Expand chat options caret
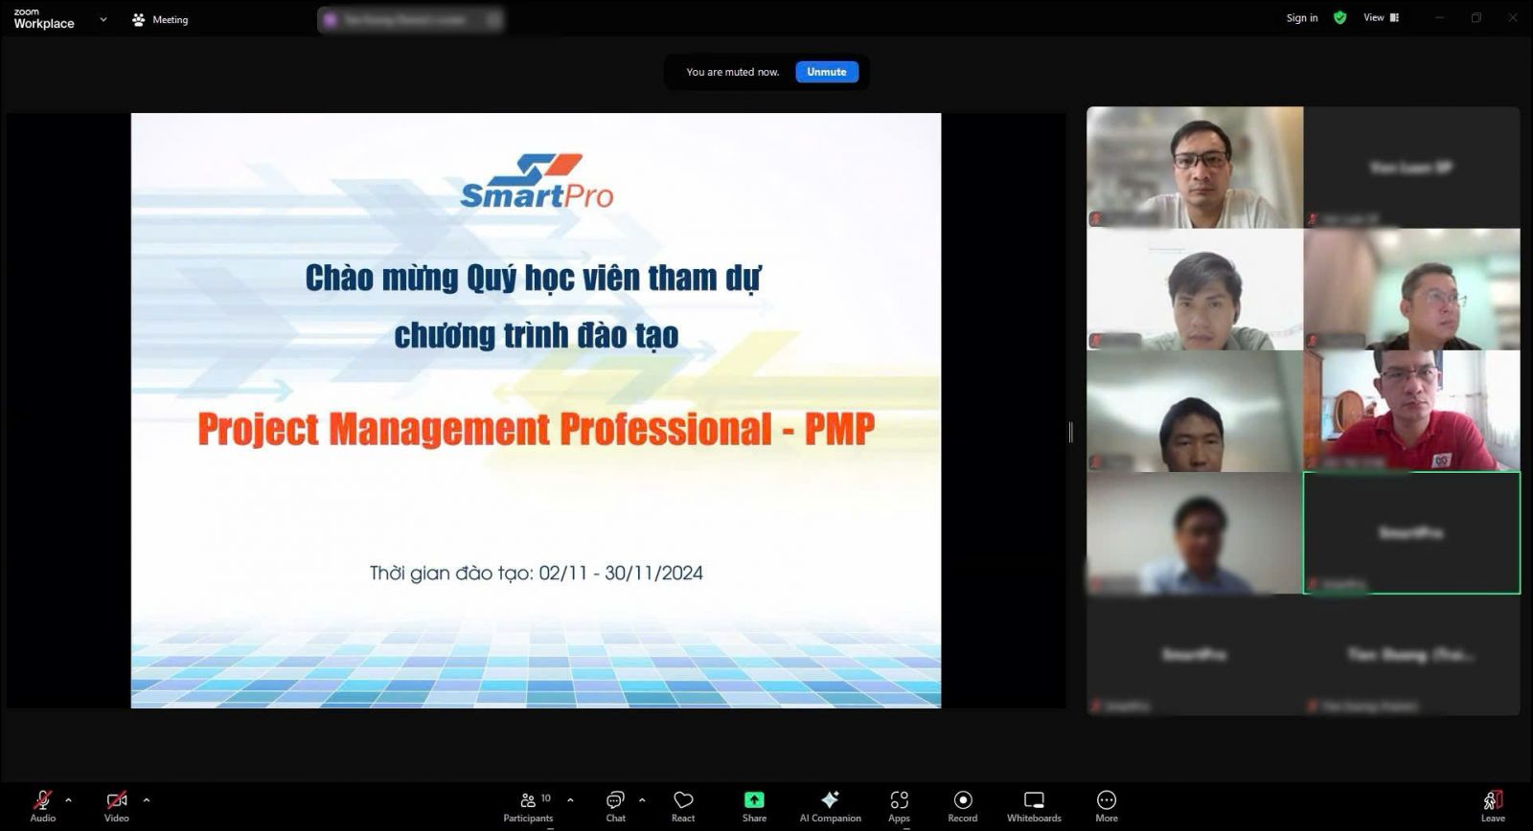Viewport: 1533px width, 831px height. (641, 799)
